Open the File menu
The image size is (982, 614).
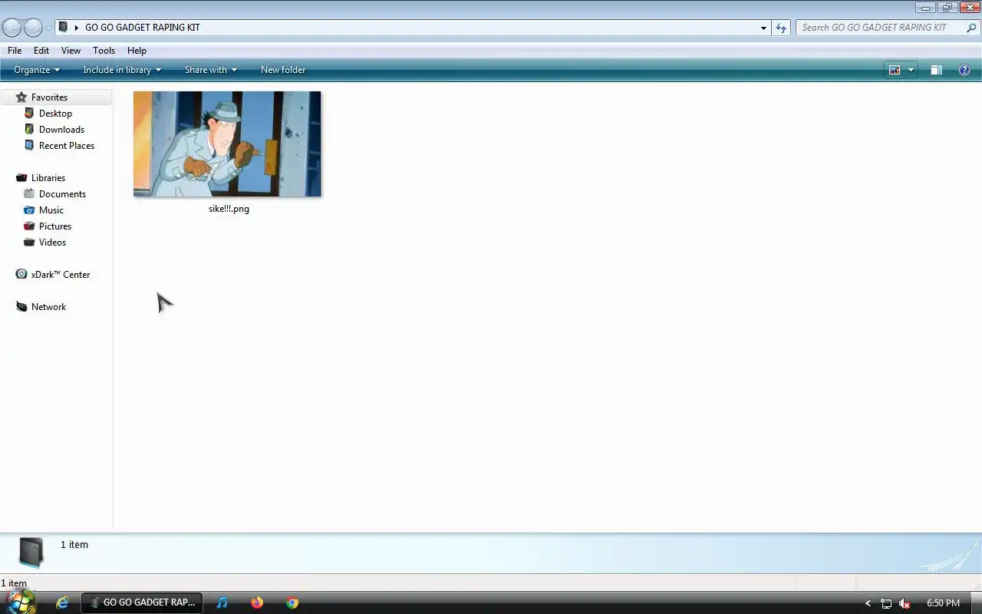tap(15, 50)
